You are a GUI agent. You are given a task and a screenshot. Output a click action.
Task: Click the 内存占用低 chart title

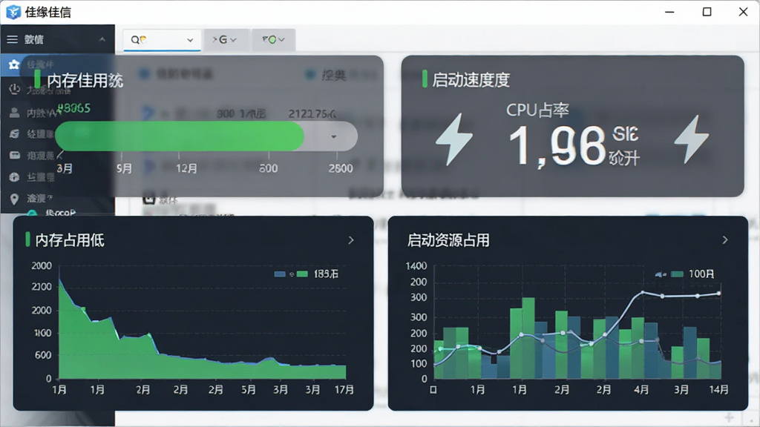point(69,240)
